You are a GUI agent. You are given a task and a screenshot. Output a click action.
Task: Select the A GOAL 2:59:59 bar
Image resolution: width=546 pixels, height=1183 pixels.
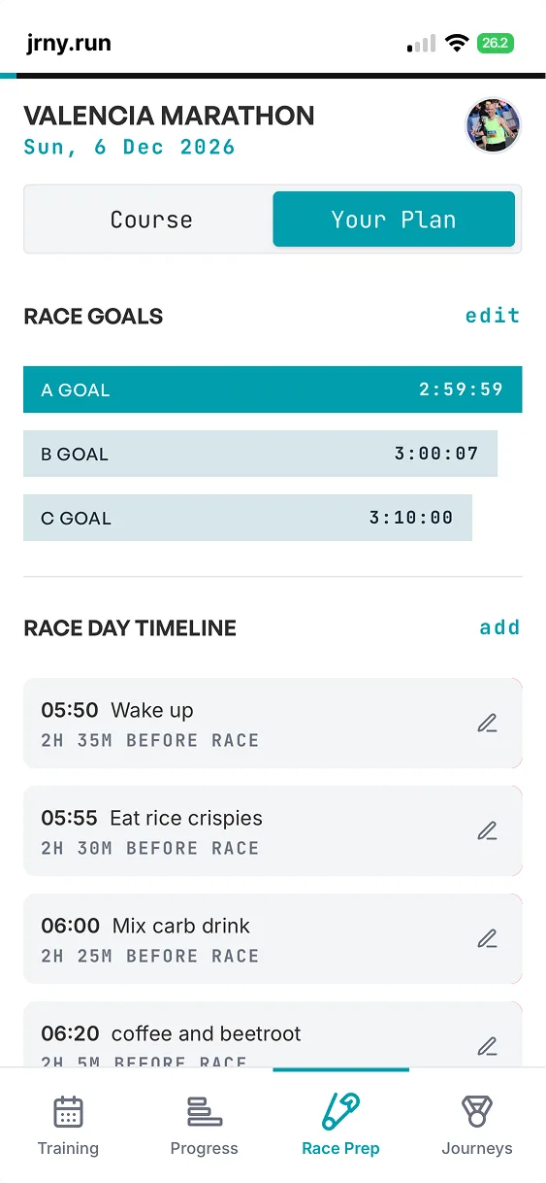[x=273, y=389]
